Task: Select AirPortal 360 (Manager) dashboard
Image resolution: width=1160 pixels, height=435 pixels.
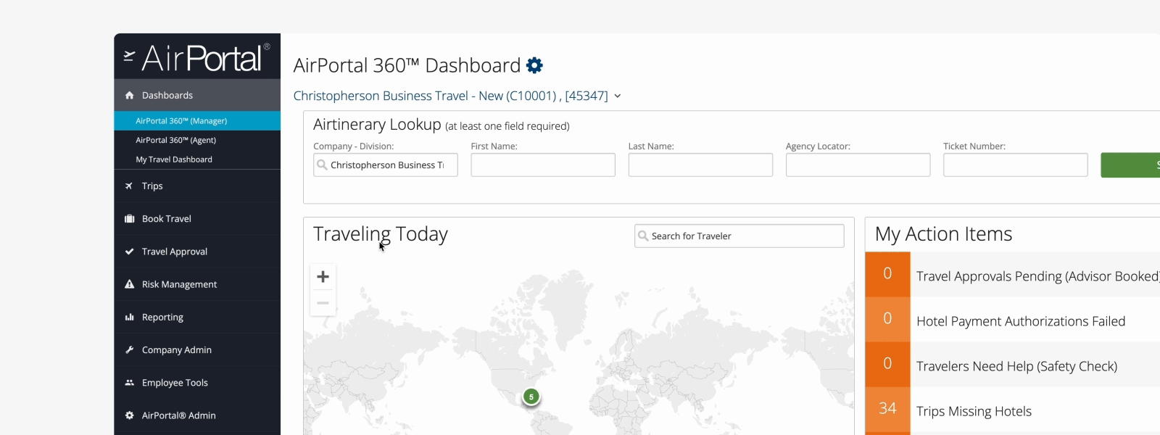Action: (197, 120)
